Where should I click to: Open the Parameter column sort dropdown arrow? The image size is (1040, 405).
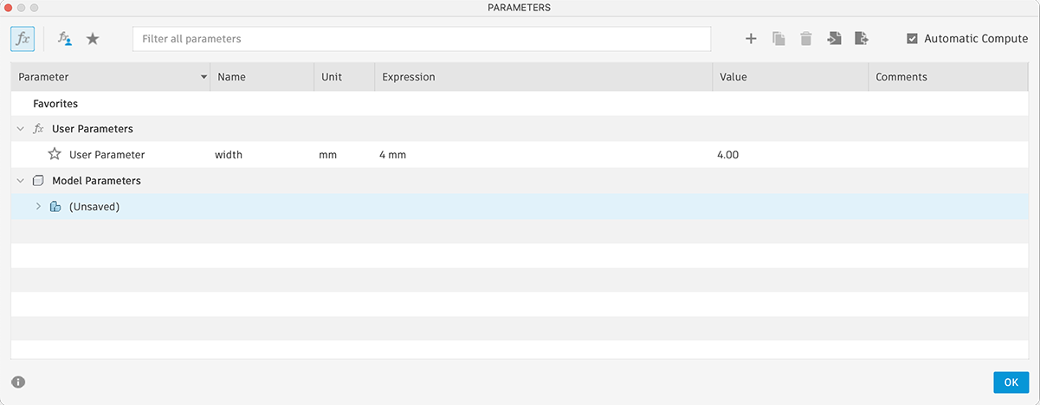(x=203, y=77)
